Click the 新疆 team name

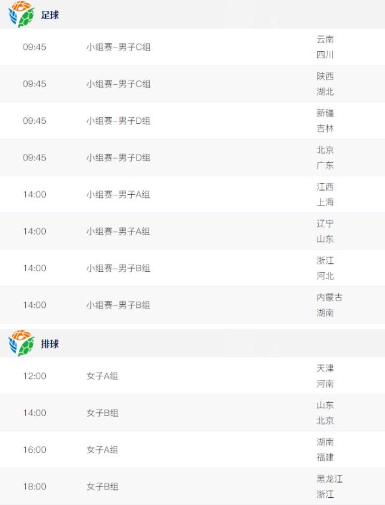pos(325,113)
